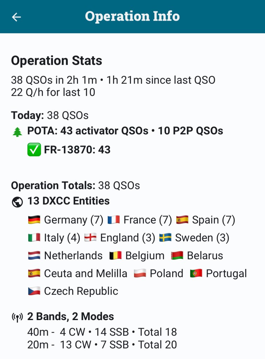Click the green checkmark beside FR-13870

tap(34, 150)
